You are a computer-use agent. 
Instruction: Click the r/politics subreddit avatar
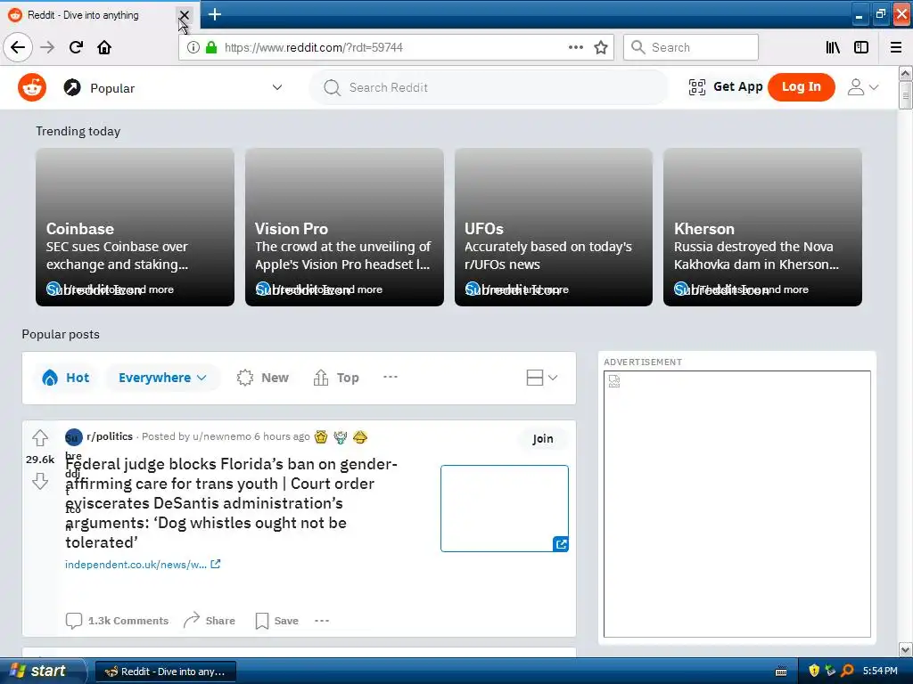[73, 436]
